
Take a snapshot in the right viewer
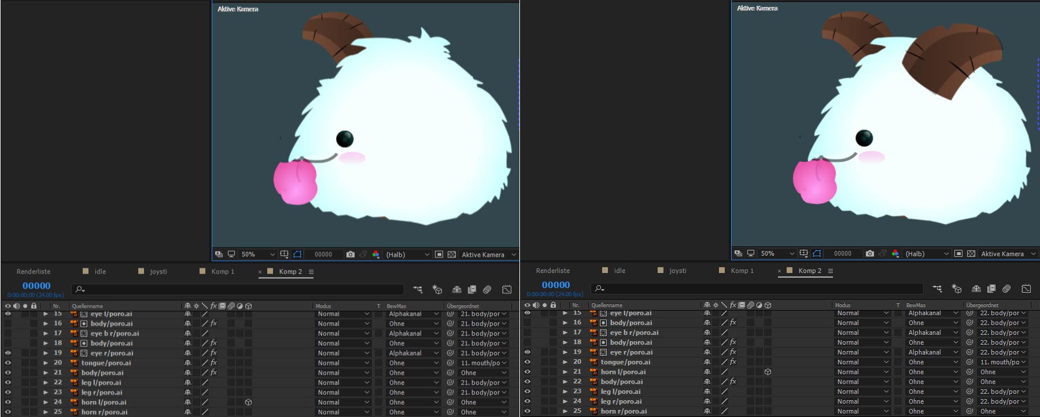click(x=869, y=254)
